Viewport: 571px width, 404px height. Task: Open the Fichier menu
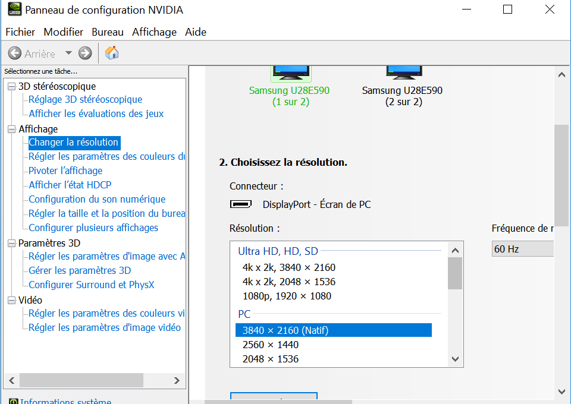coord(20,32)
